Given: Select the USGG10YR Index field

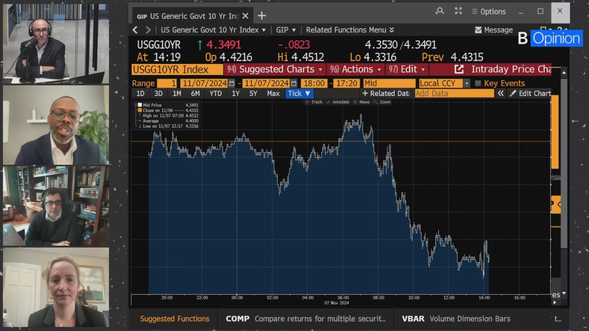Looking at the screenshot, I should [177, 70].
